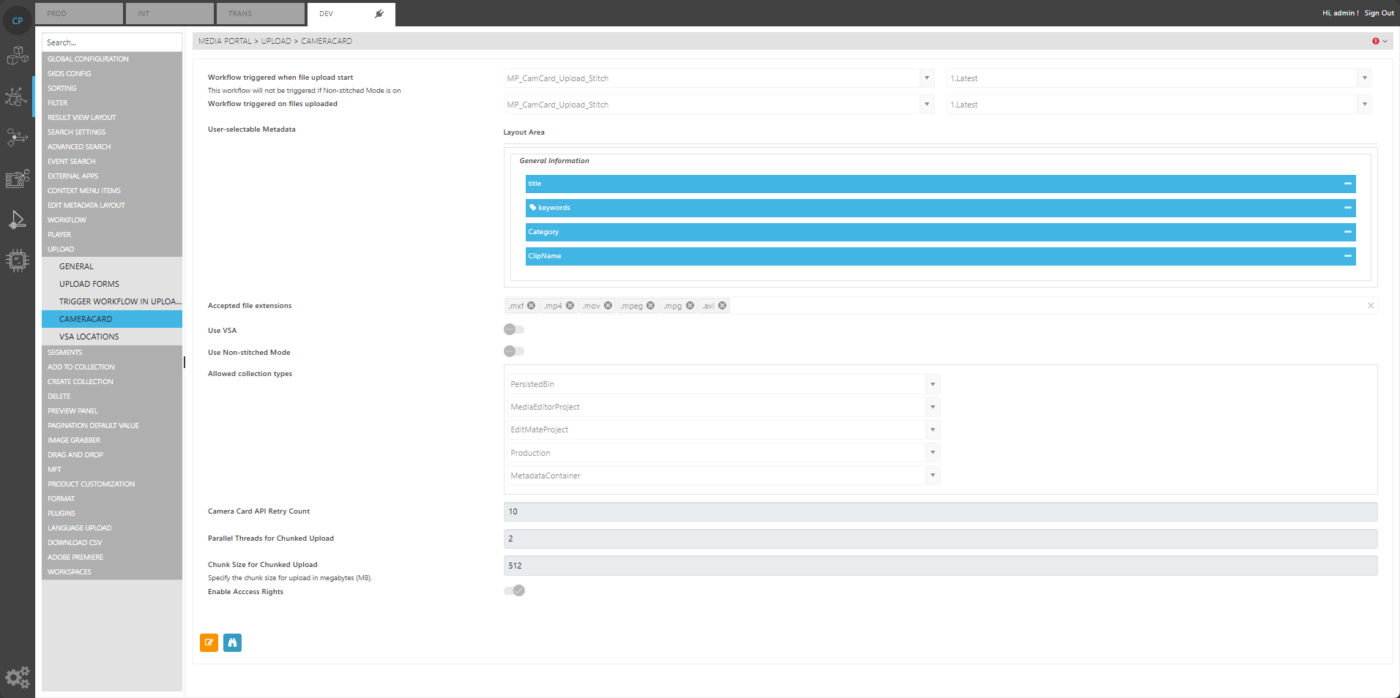Open the first 1.Latest version dropdown
1400x698 pixels.
(1364, 78)
